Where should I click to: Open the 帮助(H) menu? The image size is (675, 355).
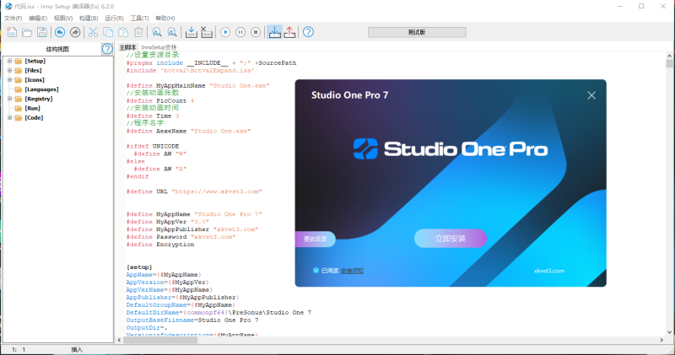point(165,18)
